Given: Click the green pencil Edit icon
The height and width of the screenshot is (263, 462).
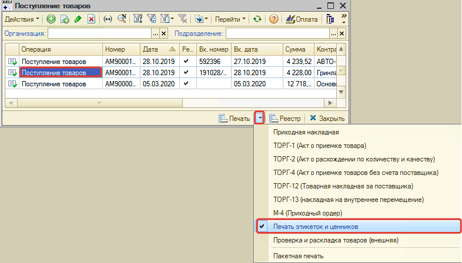Looking at the screenshot, I should tap(78, 19).
